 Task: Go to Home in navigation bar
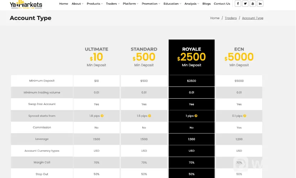tap(64, 4)
